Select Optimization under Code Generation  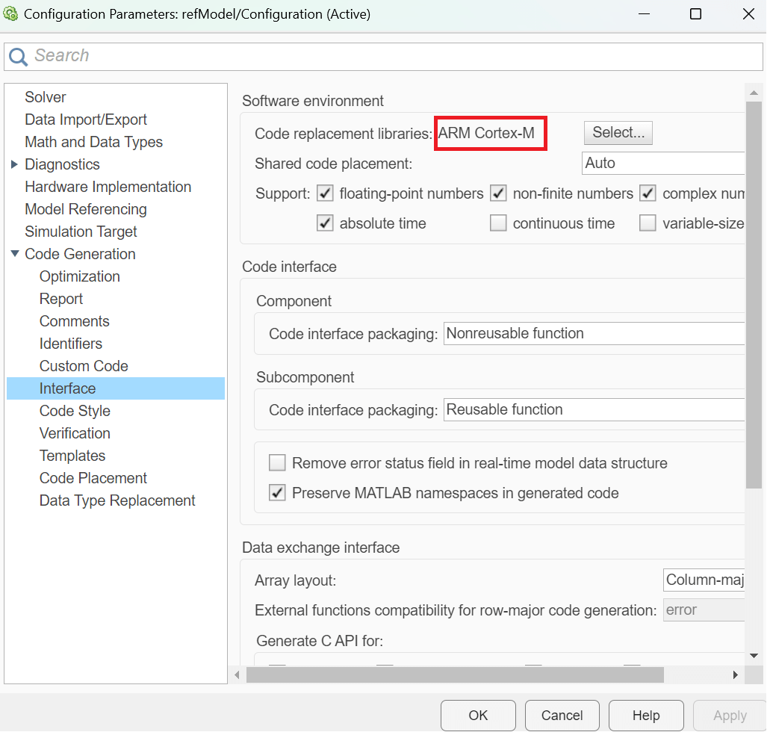pos(79,276)
